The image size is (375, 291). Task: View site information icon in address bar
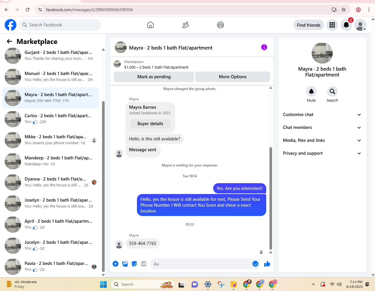point(40,10)
